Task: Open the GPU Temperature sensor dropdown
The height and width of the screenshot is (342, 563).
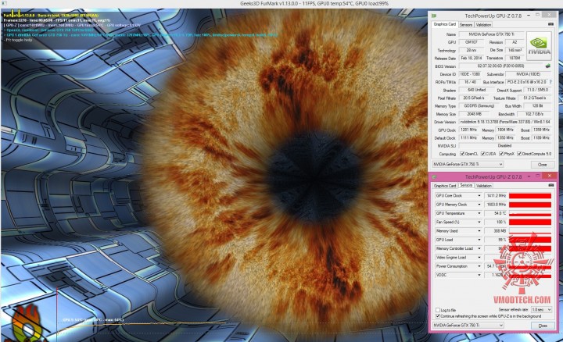Action: tap(479, 213)
